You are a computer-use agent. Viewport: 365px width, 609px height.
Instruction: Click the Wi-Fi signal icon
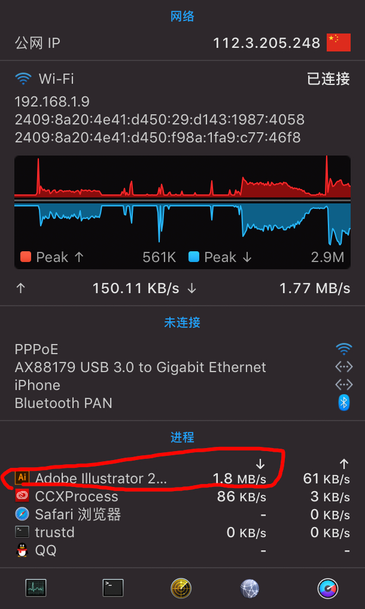[23, 78]
